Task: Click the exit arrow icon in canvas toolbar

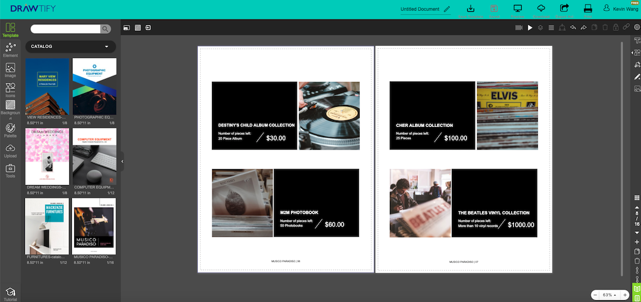Action: pyautogui.click(x=148, y=28)
